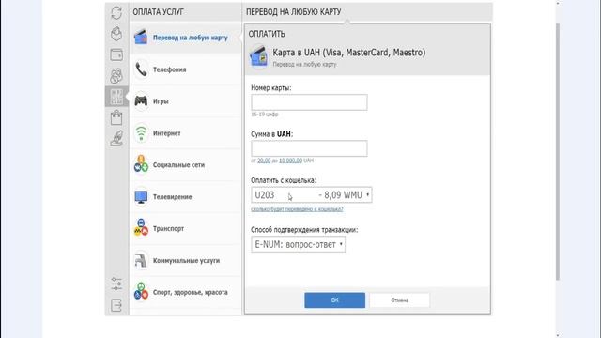Open the cube icon in the sidebar
The width and height of the screenshot is (601, 338).
pyautogui.click(x=116, y=34)
